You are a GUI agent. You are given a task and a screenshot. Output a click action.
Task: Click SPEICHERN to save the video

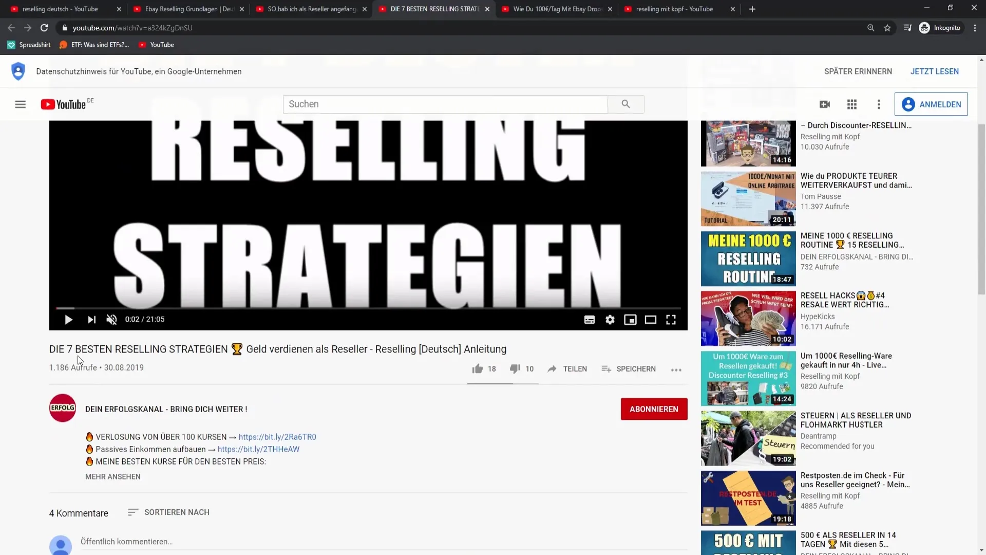coord(629,369)
